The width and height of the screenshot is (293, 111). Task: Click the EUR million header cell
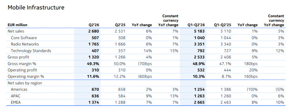[x=17, y=25]
